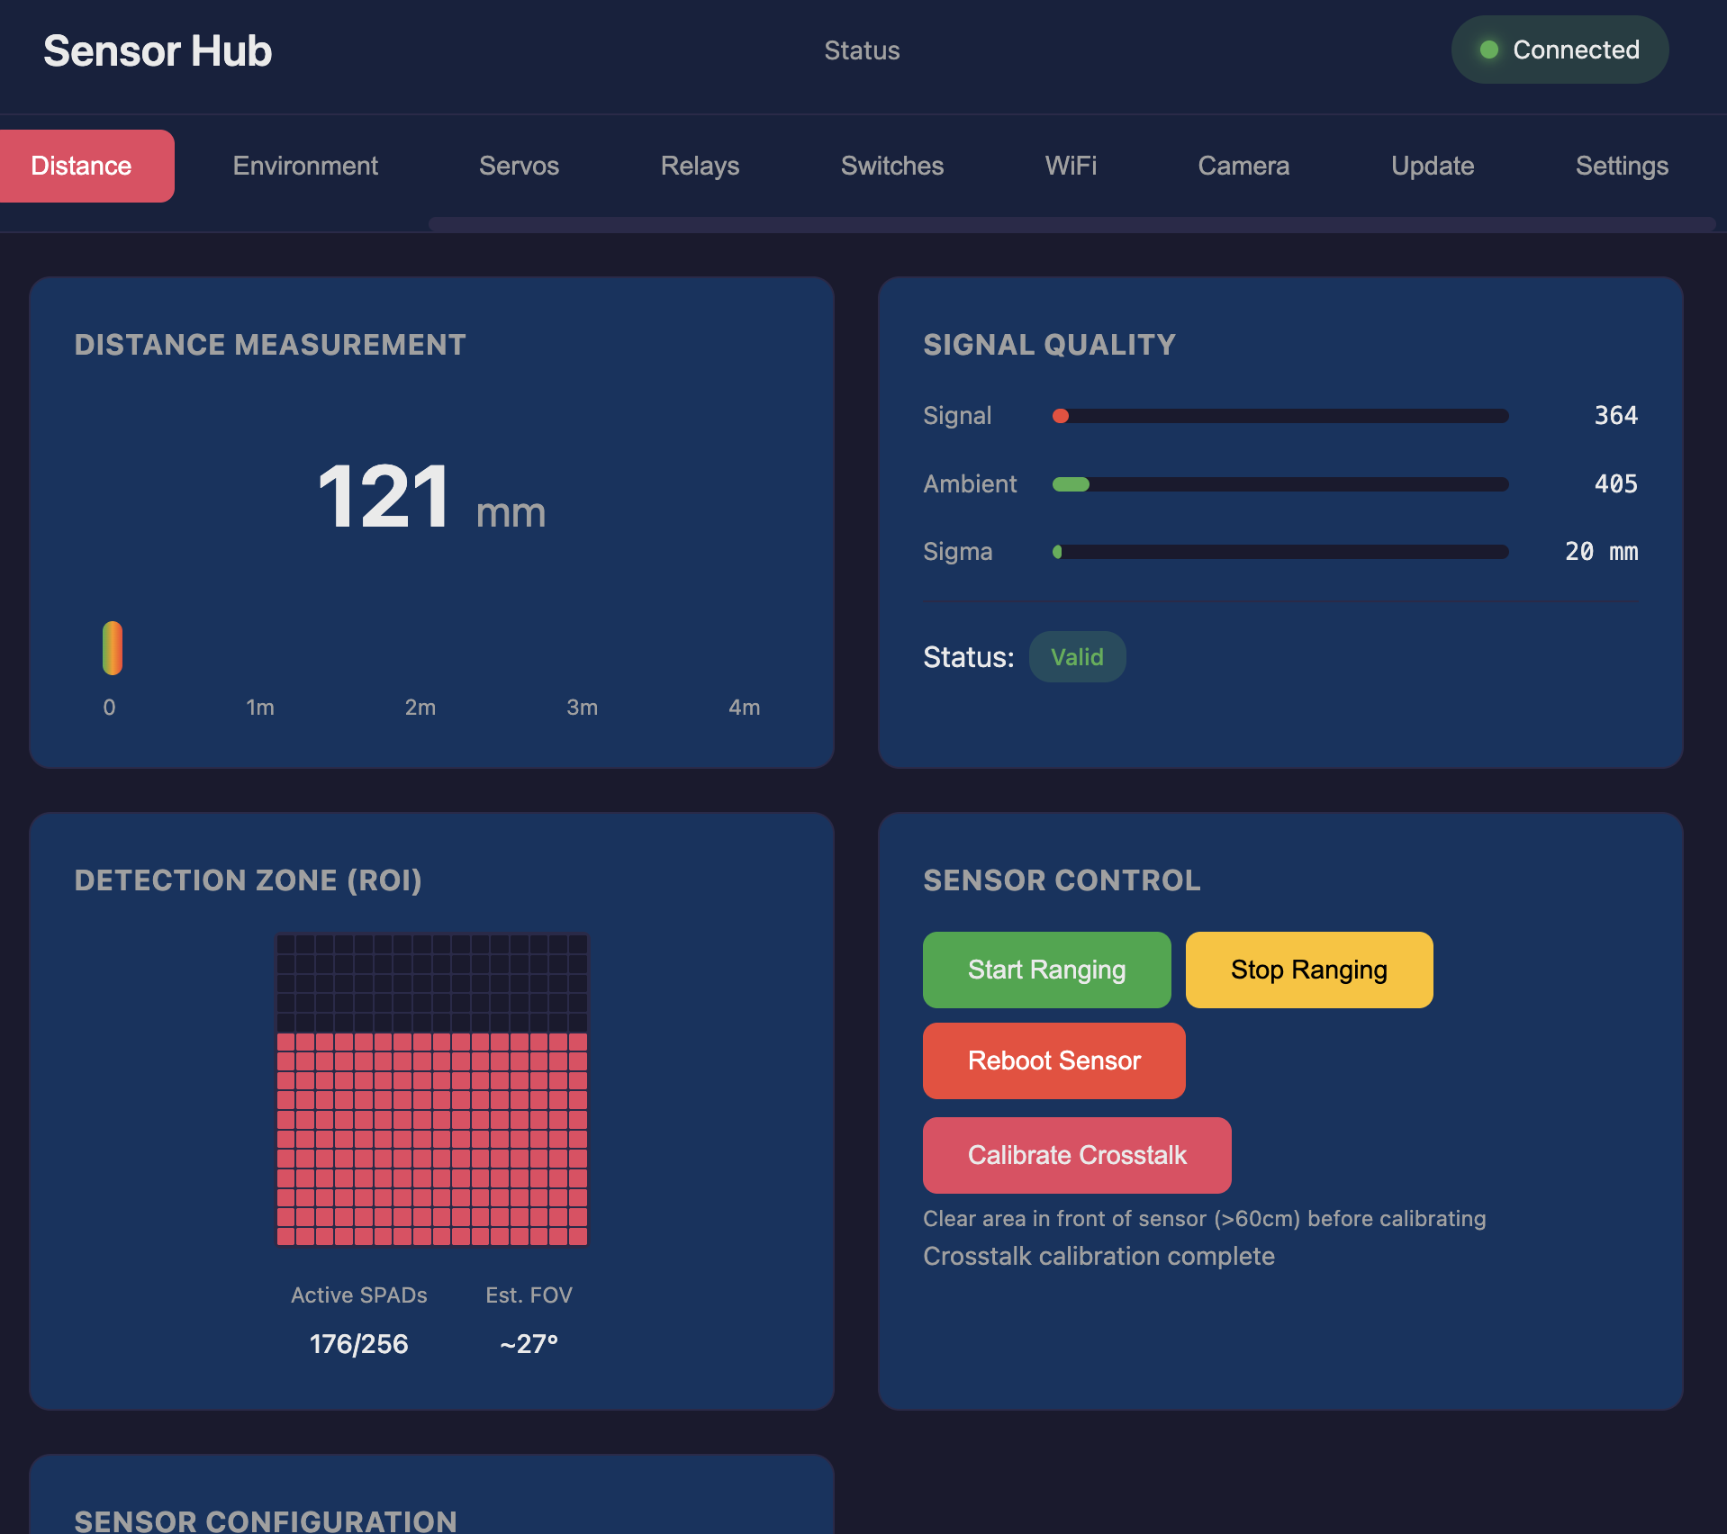
Task: Select the active Distance tab
Action: tap(82, 166)
